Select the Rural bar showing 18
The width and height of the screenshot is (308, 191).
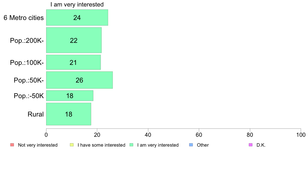68,114
